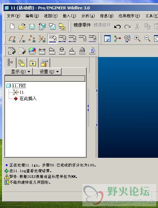Click the Backup icon in toolbar
Image resolution: width=158 pixels, height=208 pixels.
point(52,27)
